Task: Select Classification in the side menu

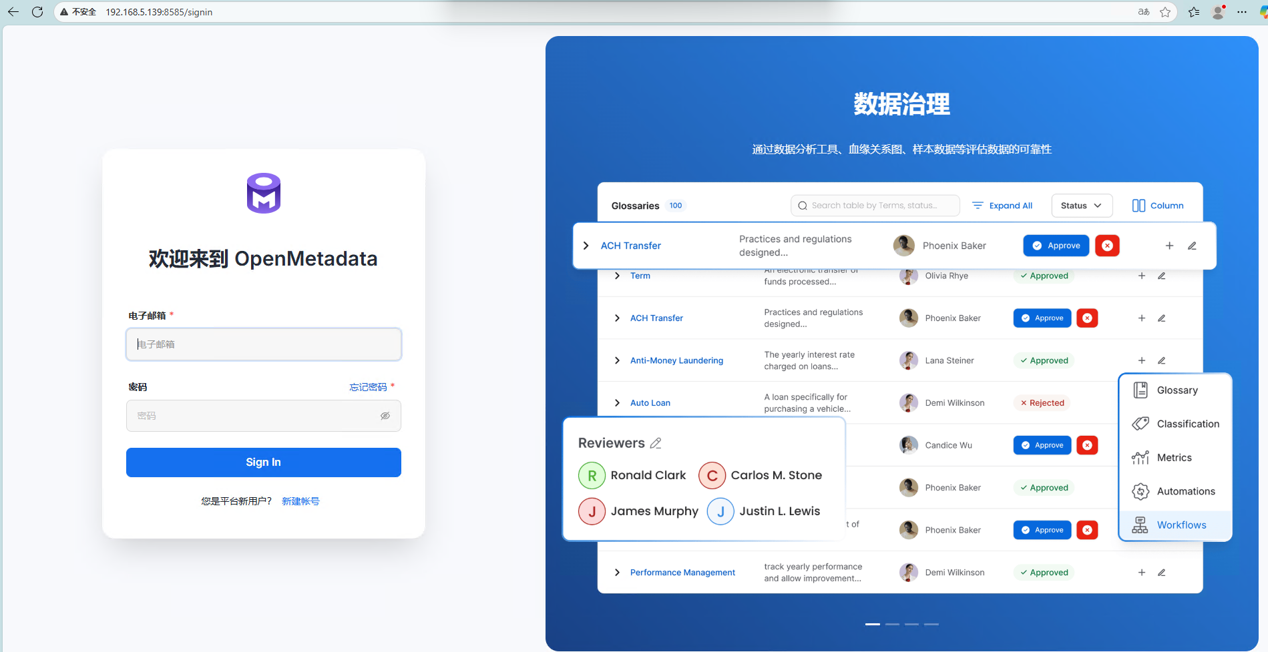Action: [x=1175, y=424]
